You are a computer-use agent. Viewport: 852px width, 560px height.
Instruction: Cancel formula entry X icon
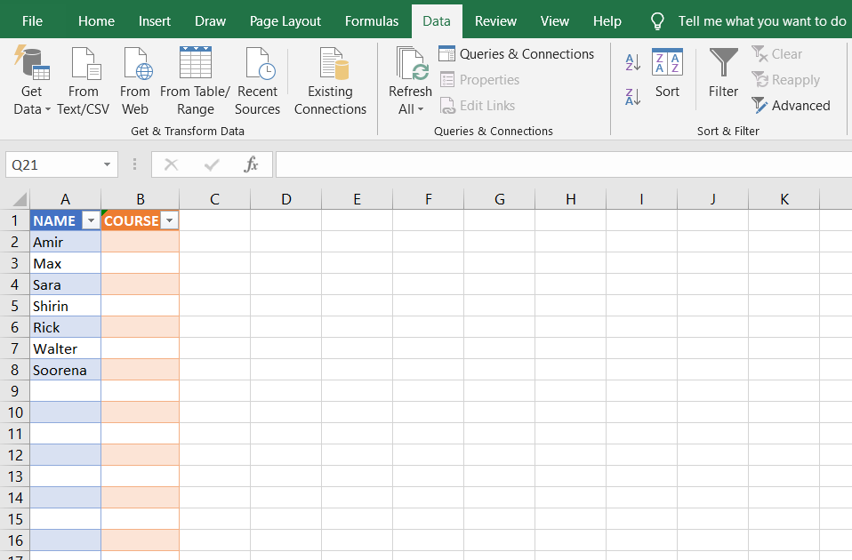[171, 164]
